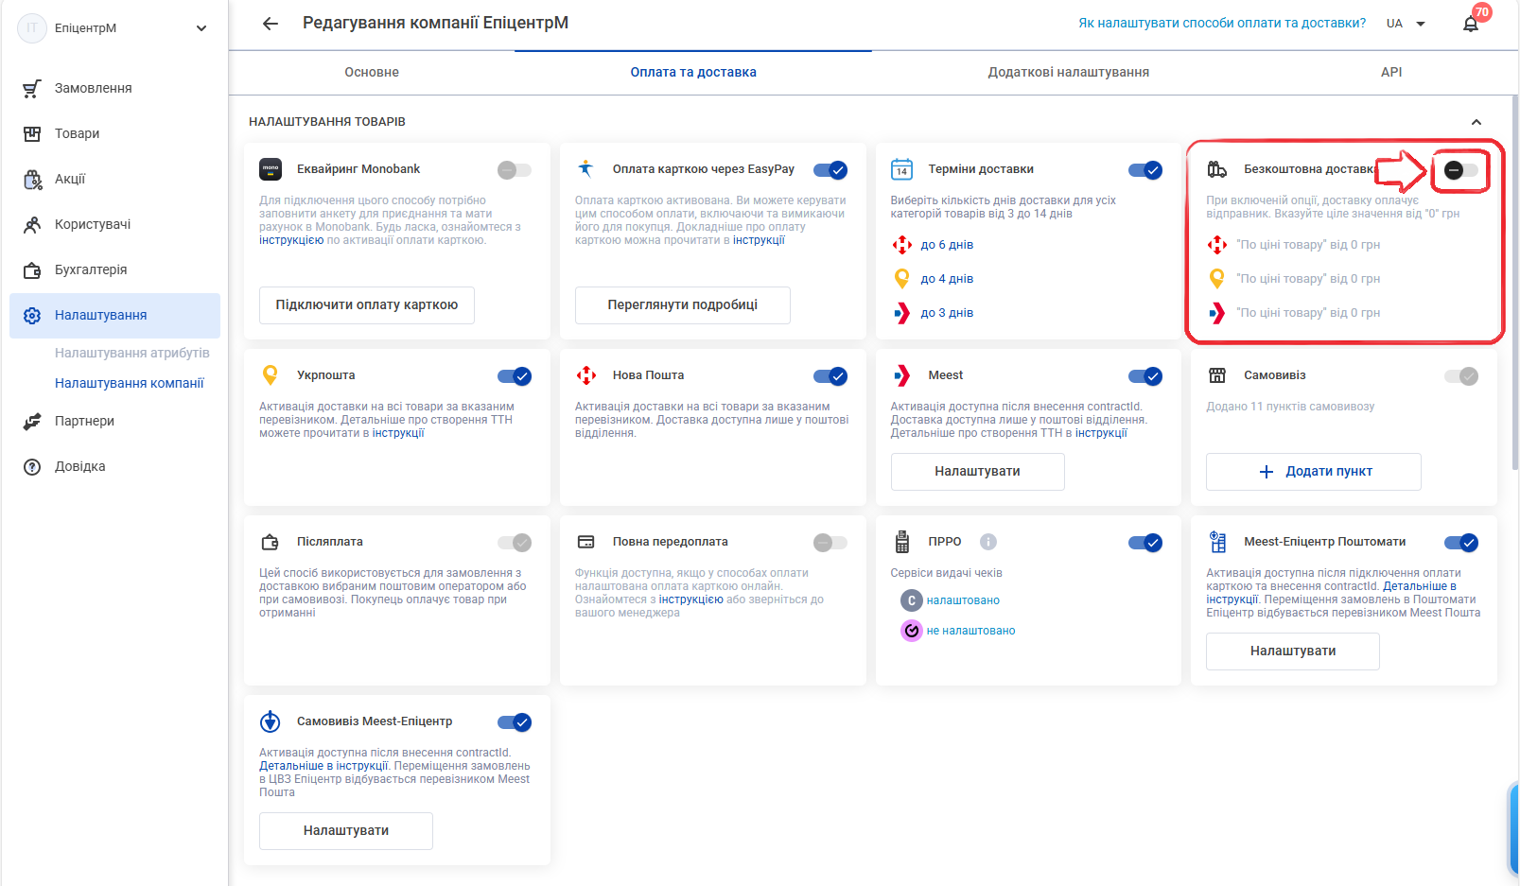
Task: Toggle Повна передоплата switch
Action: coord(830,543)
